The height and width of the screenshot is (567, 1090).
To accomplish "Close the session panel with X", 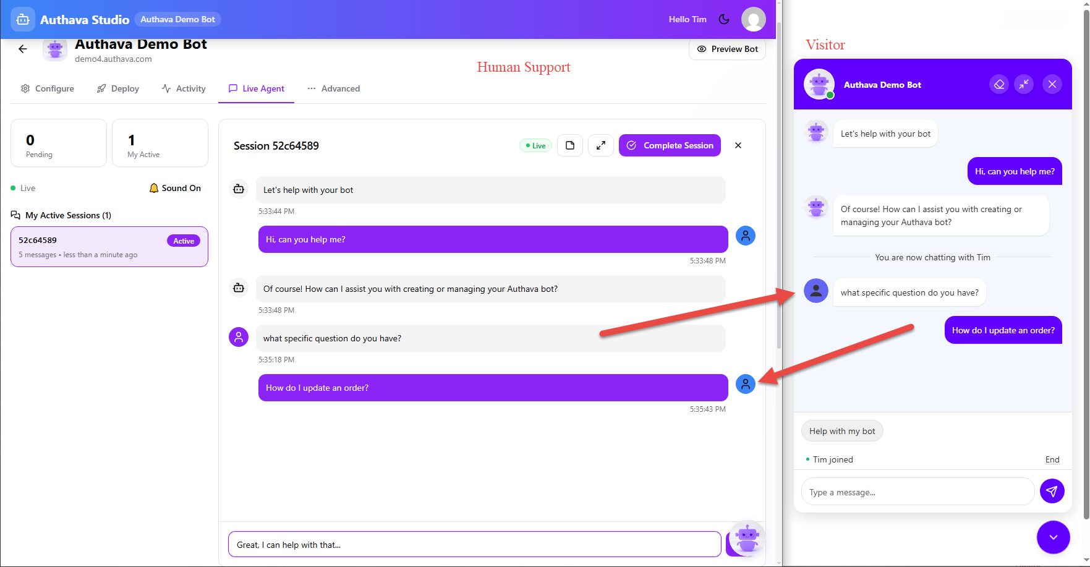I will [x=738, y=145].
